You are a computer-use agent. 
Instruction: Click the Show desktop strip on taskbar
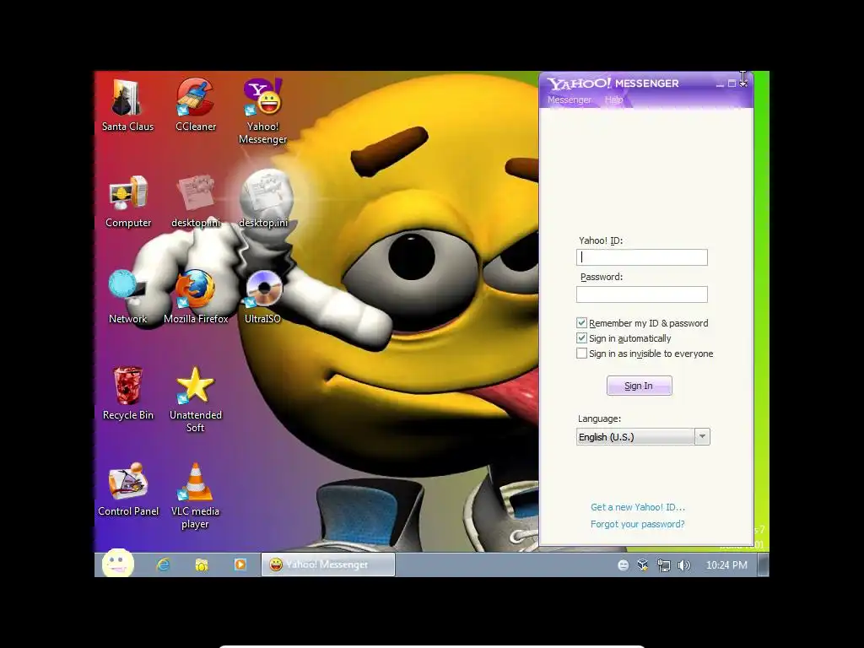point(763,564)
